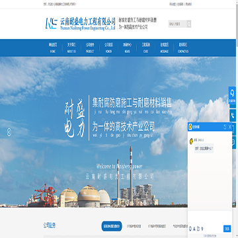Focus the header search keyword field
This screenshot has width=238, height=238.
[178, 24]
